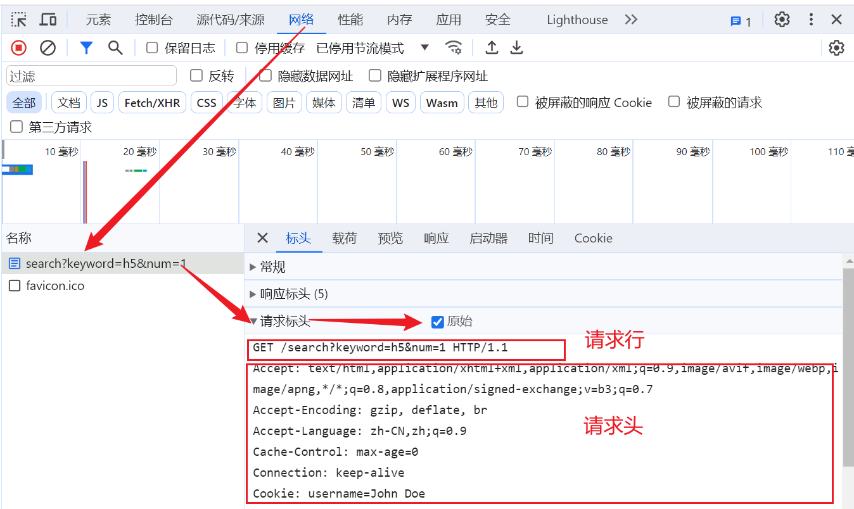The height and width of the screenshot is (509, 854).
Task: Stop recording the network log
Action: coord(19,47)
